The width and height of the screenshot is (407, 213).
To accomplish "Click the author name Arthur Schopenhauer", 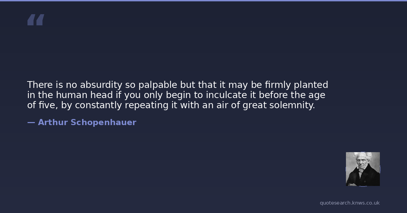I will pyautogui.click(x=87, y=122).
